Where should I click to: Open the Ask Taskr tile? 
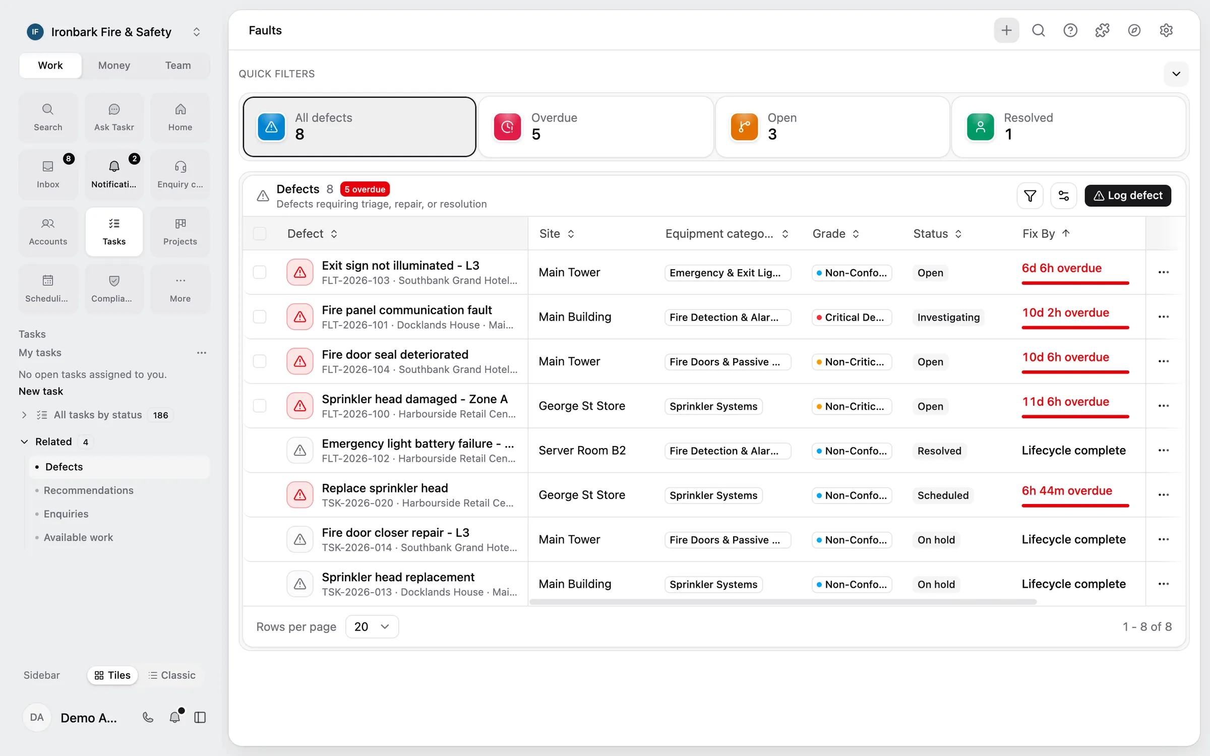[x=114, y=117]
